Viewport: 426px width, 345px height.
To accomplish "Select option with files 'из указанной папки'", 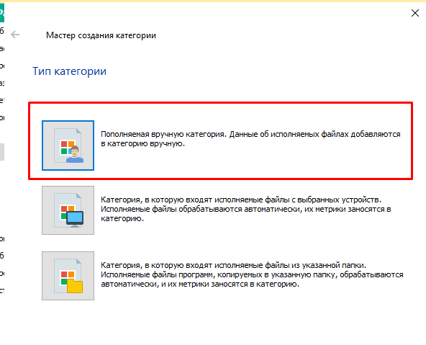I will tap(252, 274).
